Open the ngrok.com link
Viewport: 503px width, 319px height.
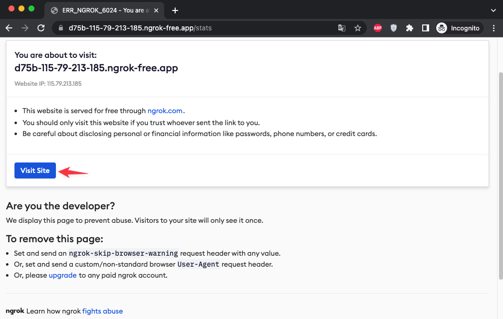pyautogui.click(x=165, y=111)
